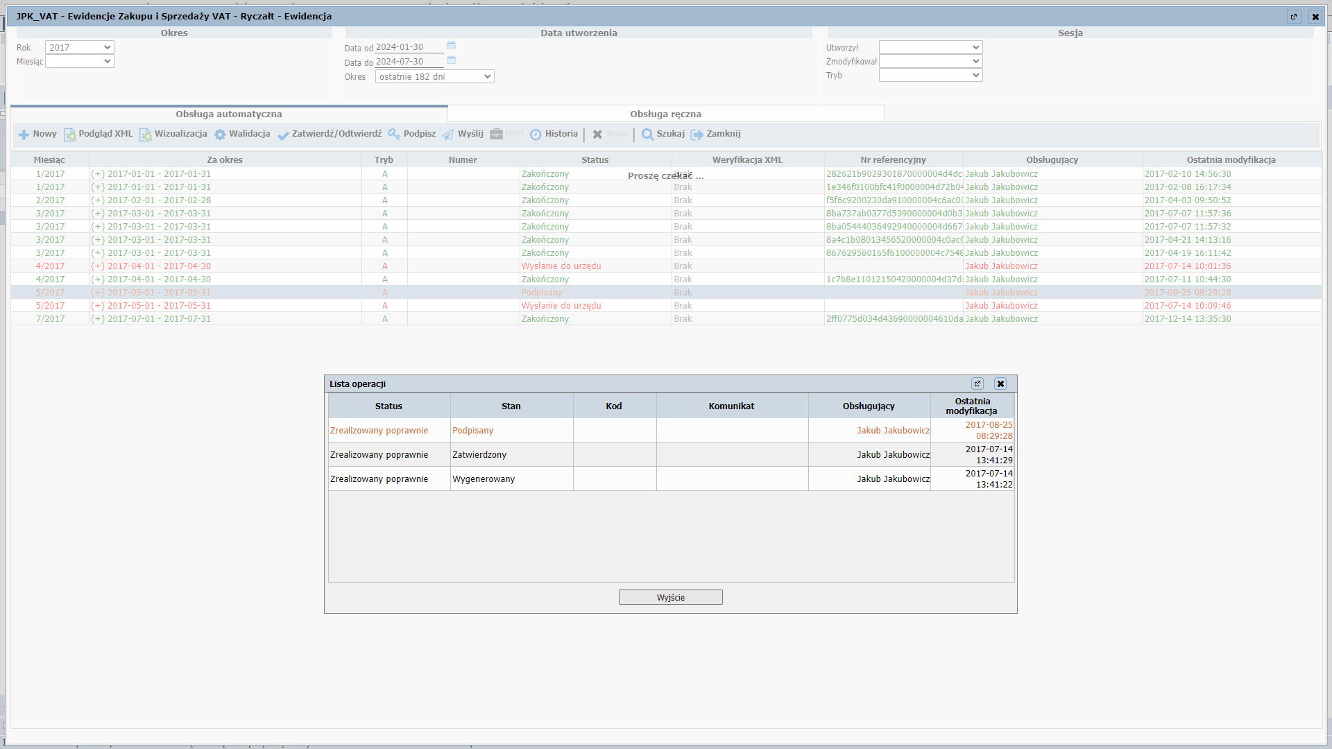
Task: Open Historia clock icon
Action: pyautogui.click(x=536, y=135)
